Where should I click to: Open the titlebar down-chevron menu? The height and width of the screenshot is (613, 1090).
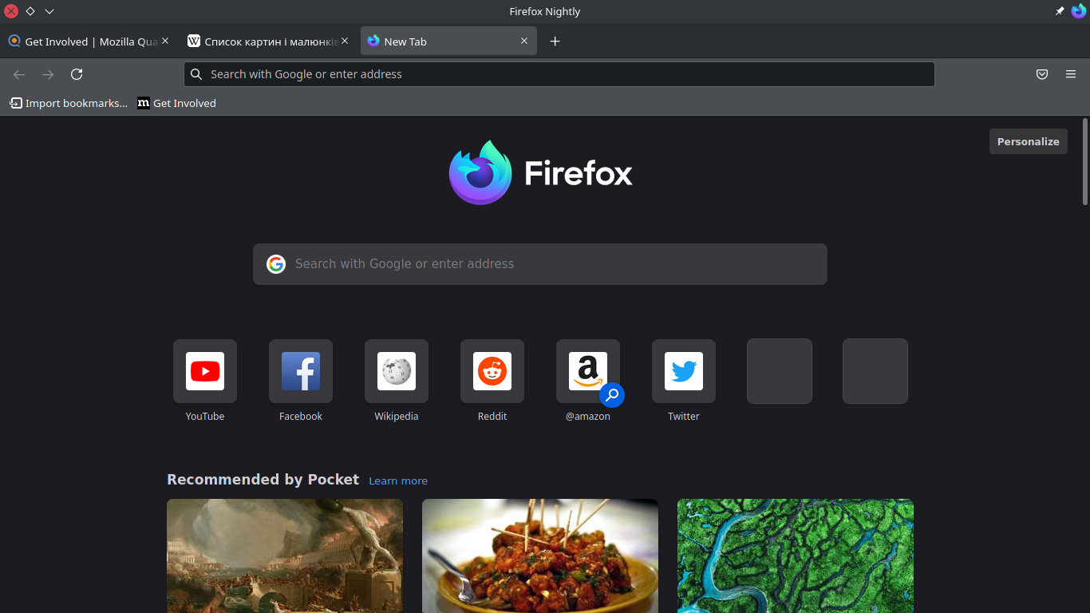(x=49, y=11)
